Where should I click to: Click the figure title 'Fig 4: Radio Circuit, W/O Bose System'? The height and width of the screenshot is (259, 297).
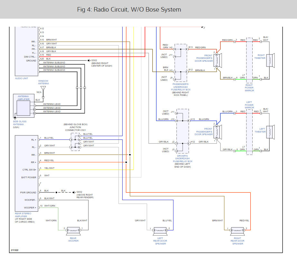pyautogui.click(x=129, y=9)
